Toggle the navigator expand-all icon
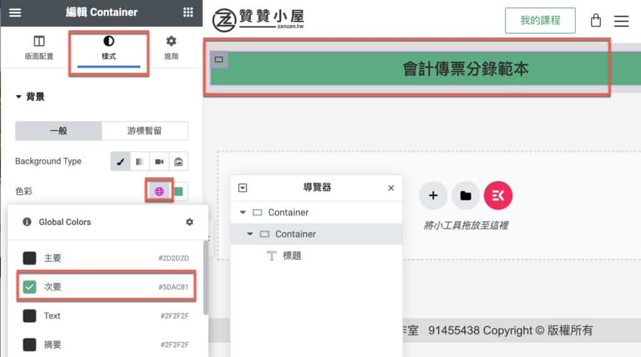Screen dimensions: 641x357 (243, 188)
